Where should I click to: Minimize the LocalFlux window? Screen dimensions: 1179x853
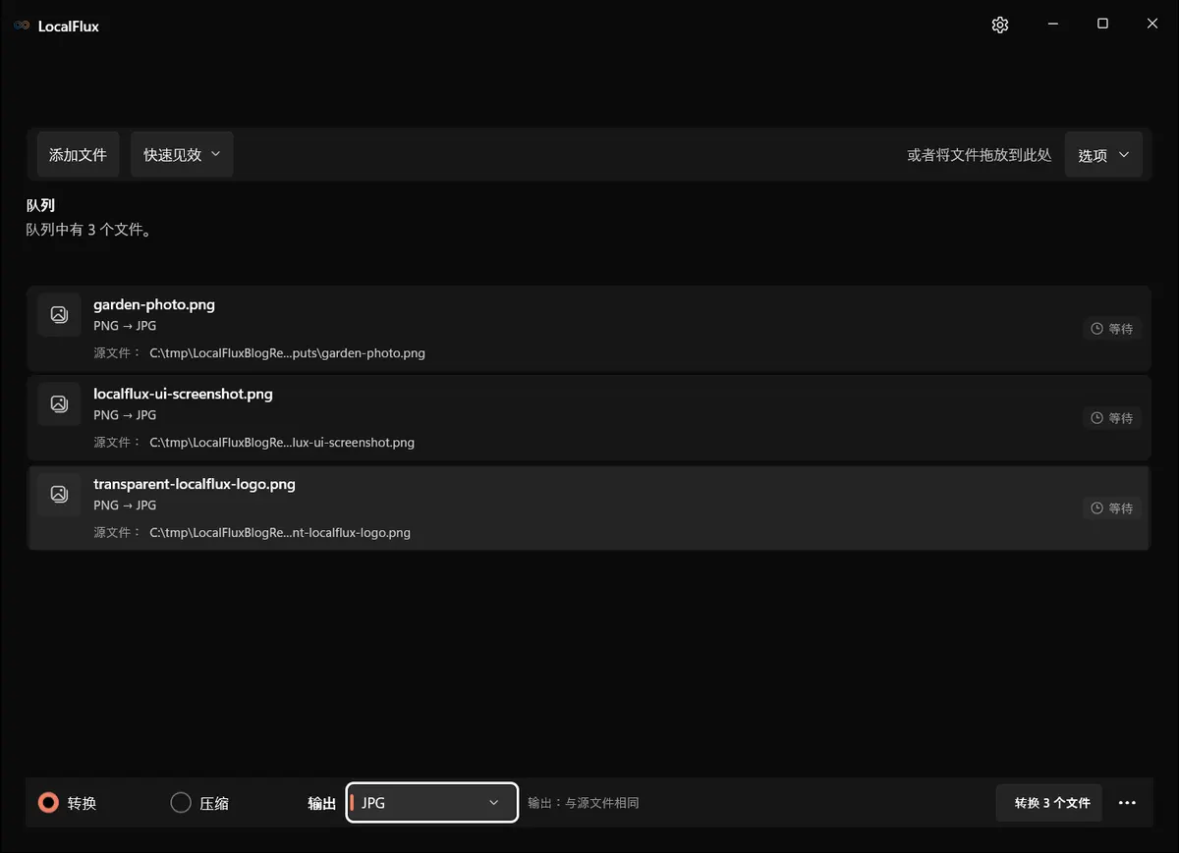(1052, 25)
